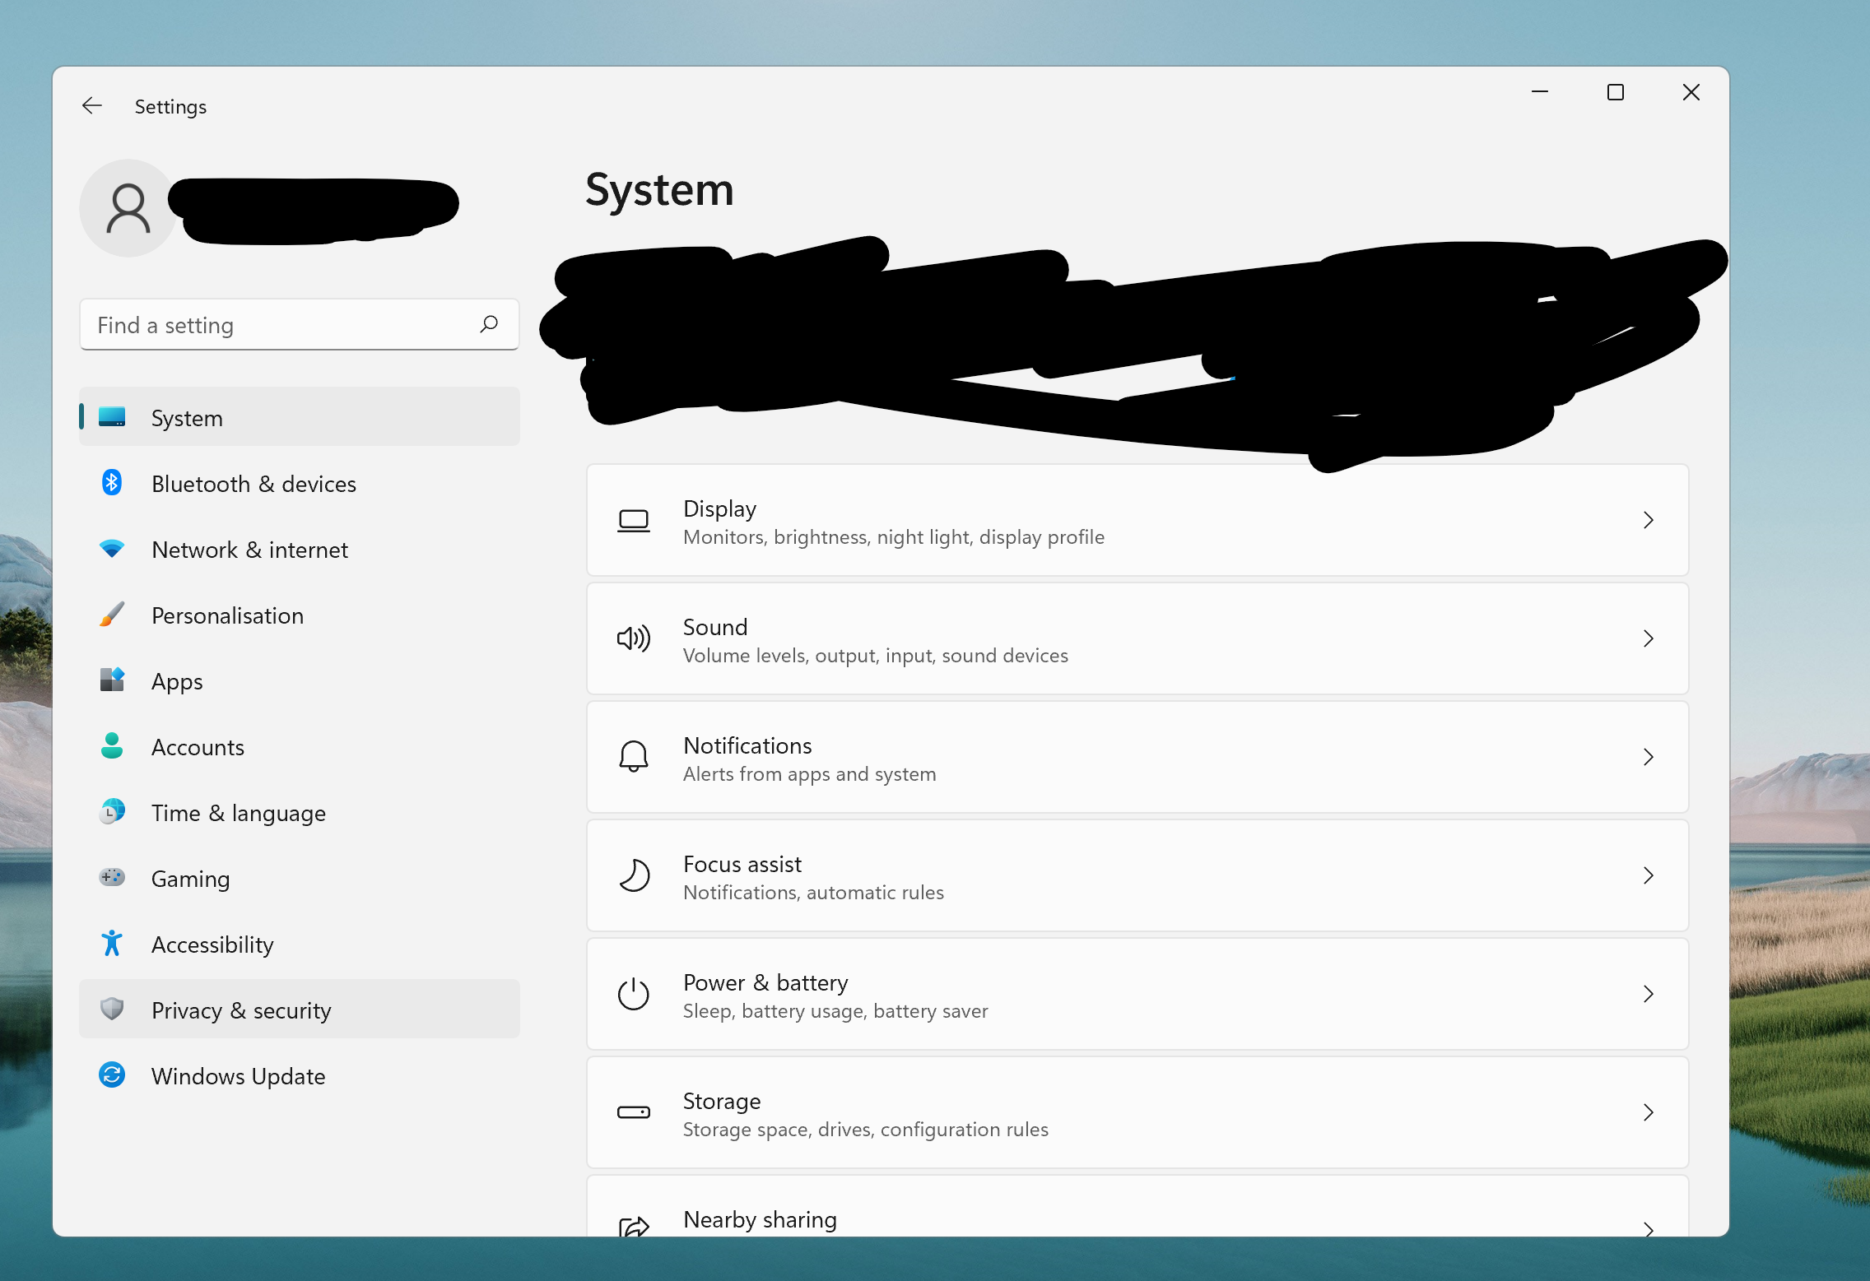Expand the Focus assist row chevron

(x=1648, y=875)
